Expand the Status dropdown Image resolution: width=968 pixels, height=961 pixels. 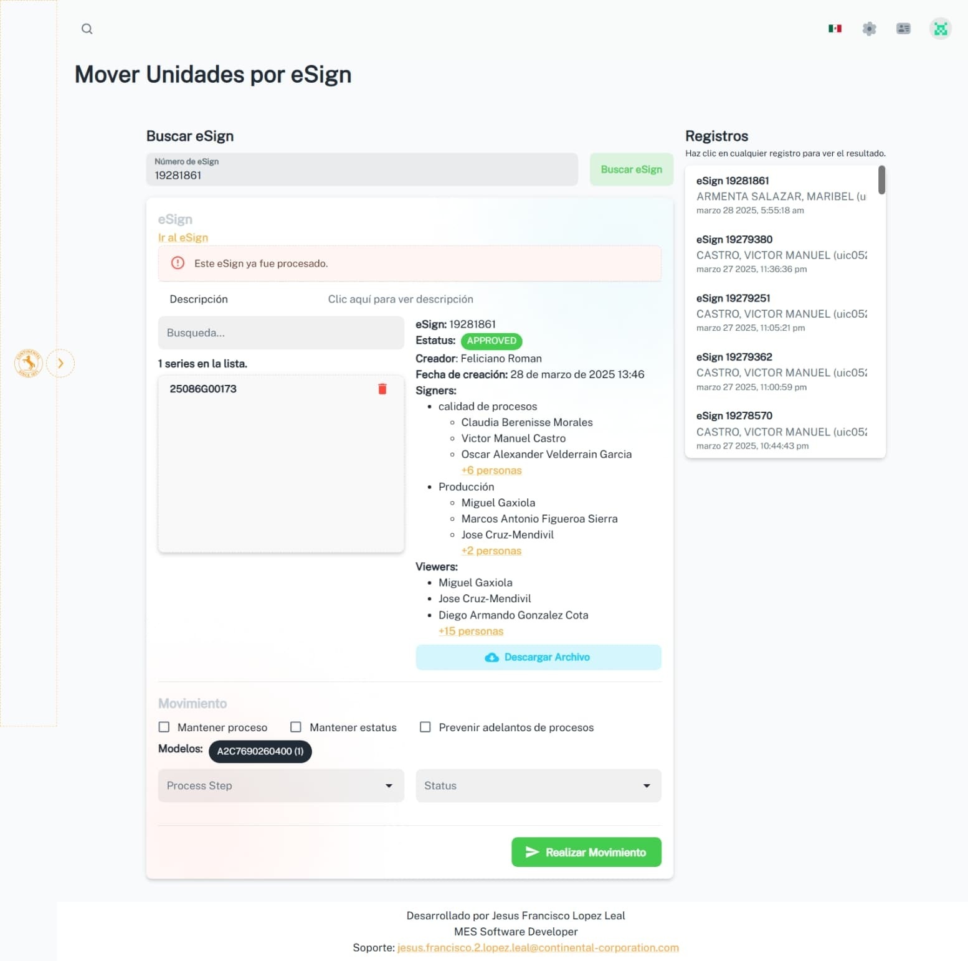(538, 785)
